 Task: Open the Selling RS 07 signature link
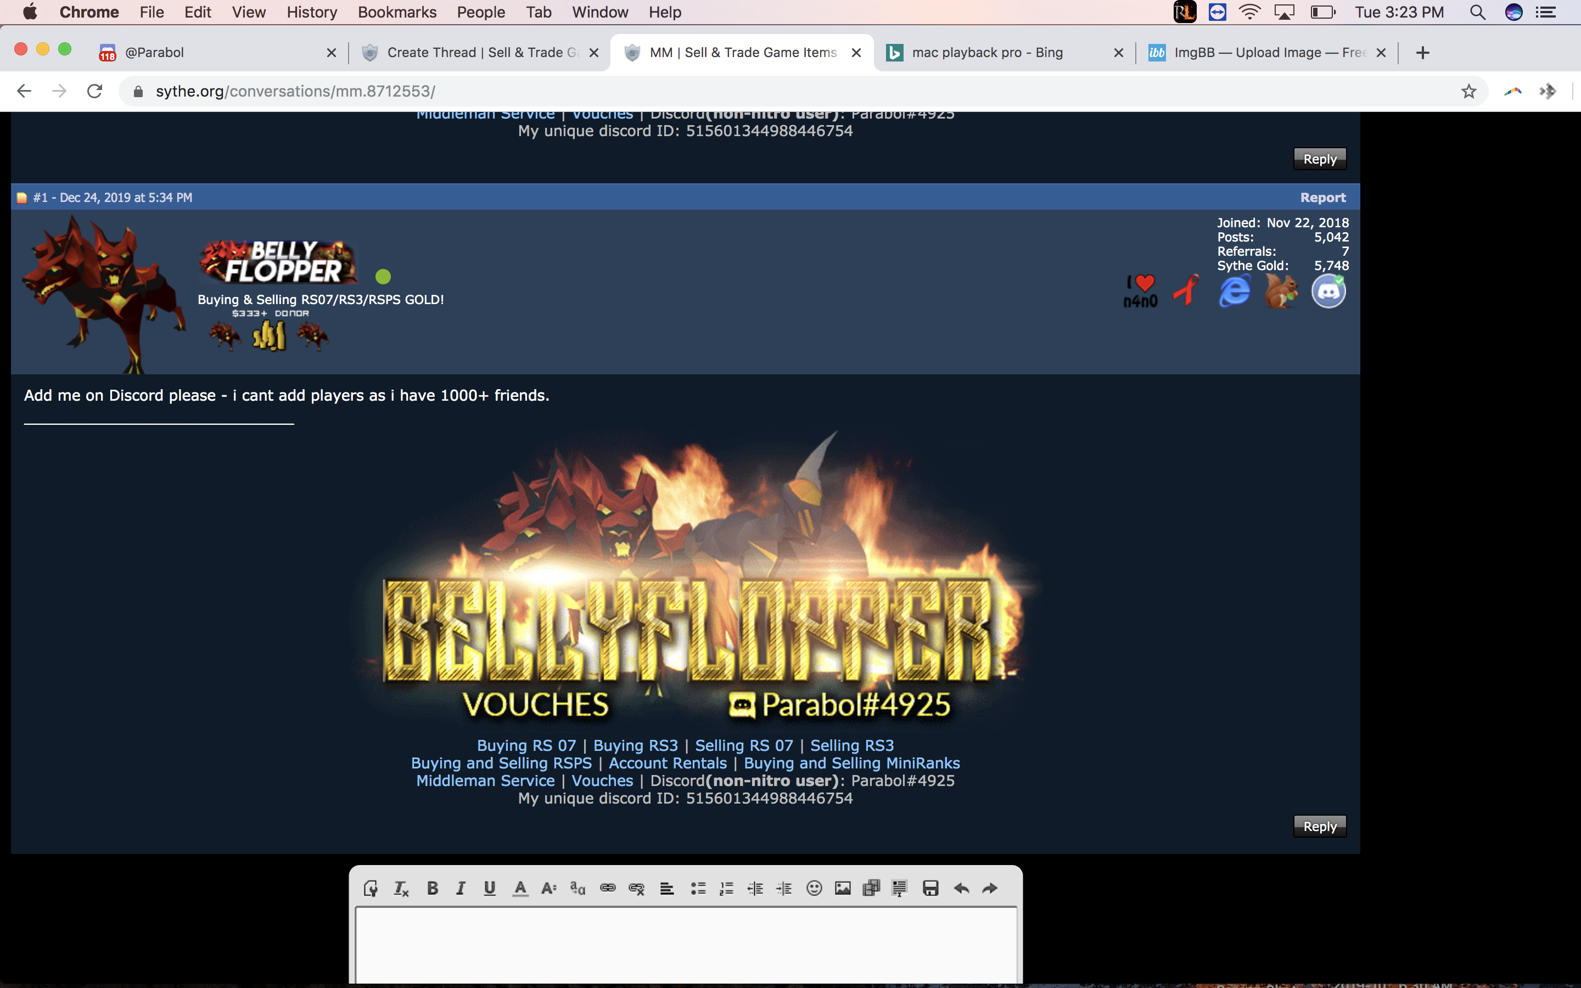pyautogui.click(x=744, y=745)
